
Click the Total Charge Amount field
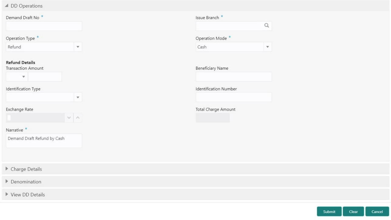pos(213,118)
